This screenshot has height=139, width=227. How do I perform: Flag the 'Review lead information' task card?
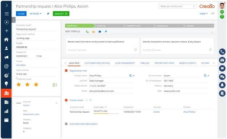(x=135, y=50)
